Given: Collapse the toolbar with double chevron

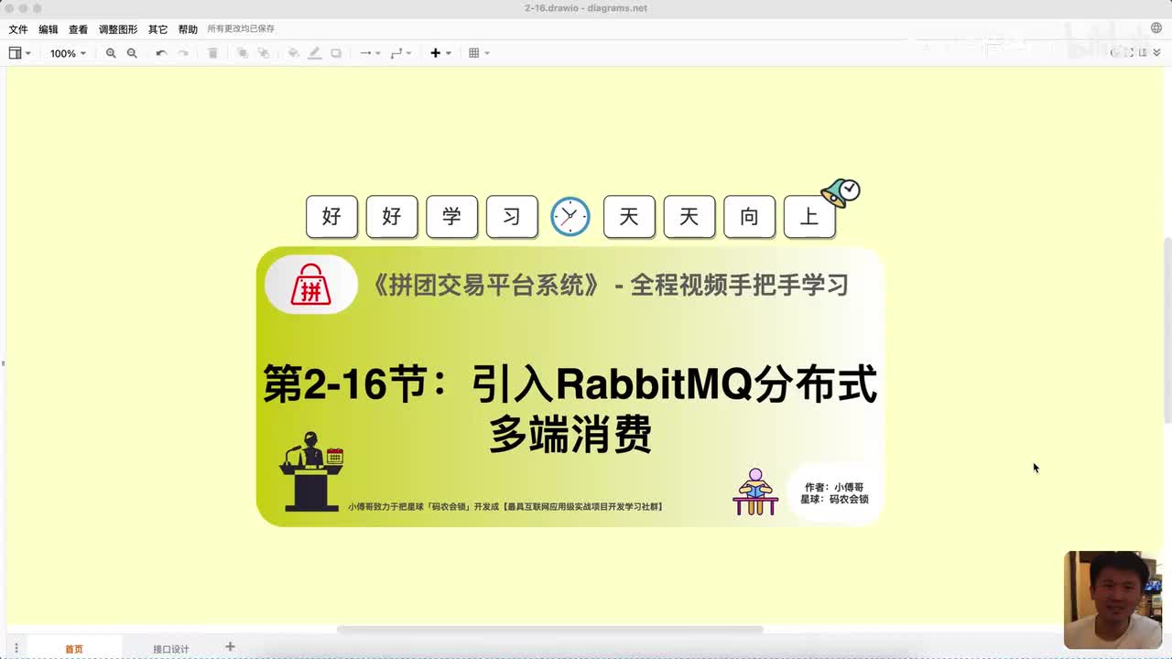Looking at the screenshot, I should 1156,53.
